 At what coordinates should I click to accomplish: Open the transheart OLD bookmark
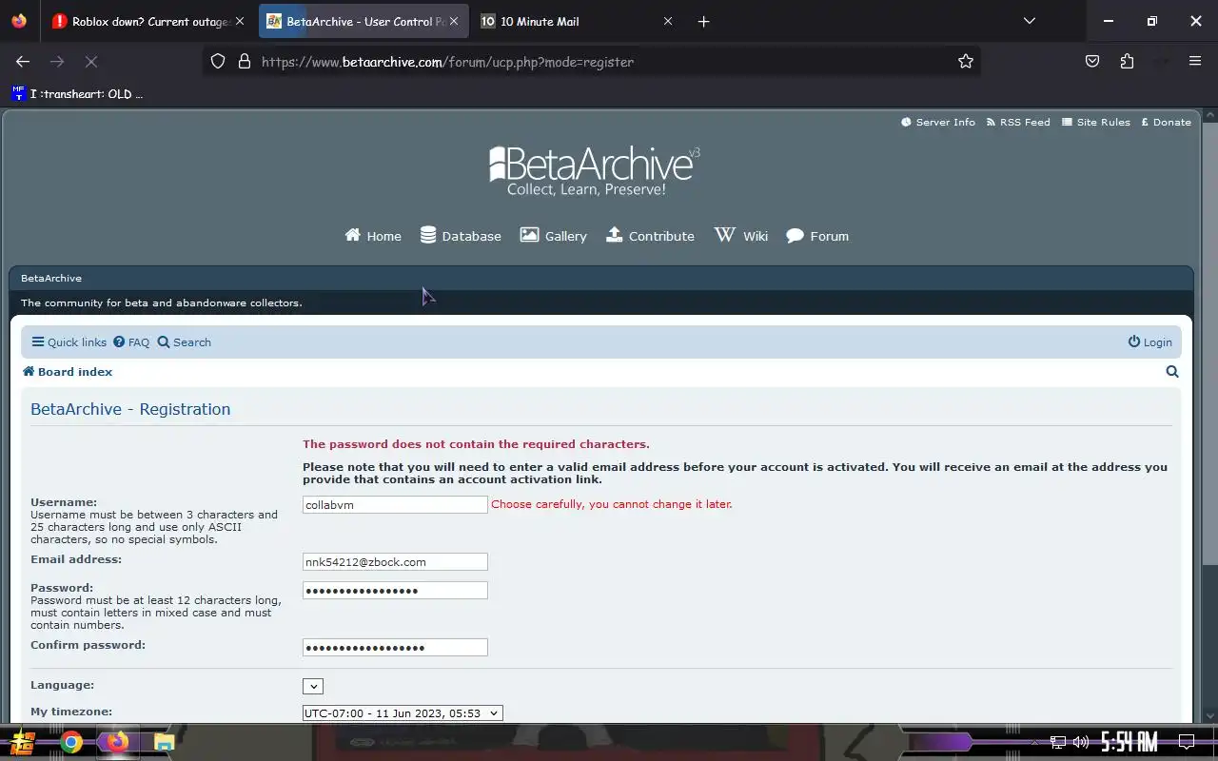coord(78,93)
